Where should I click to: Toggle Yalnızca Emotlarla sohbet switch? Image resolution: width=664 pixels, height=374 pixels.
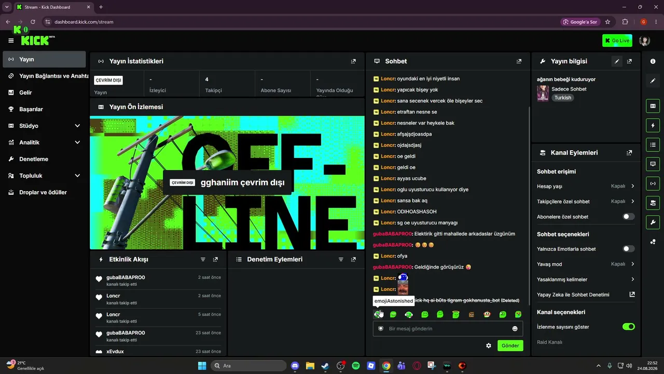coord(628,249)
